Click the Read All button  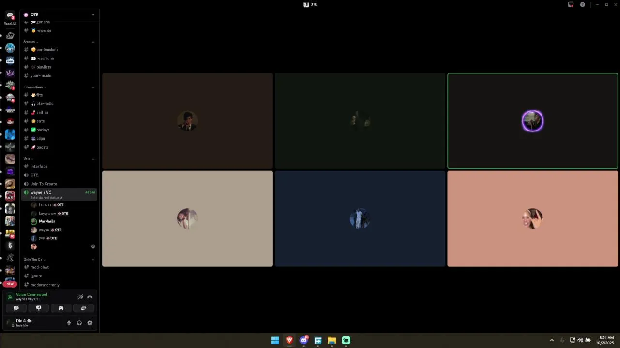coord(10,24)
